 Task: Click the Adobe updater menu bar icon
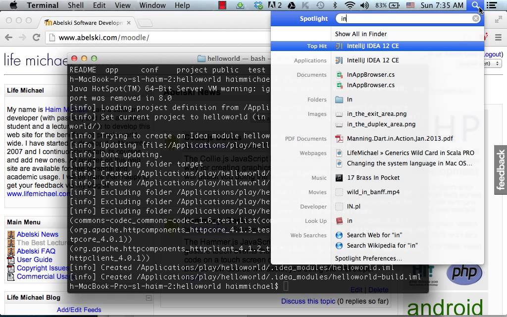(x=275, y=5)
